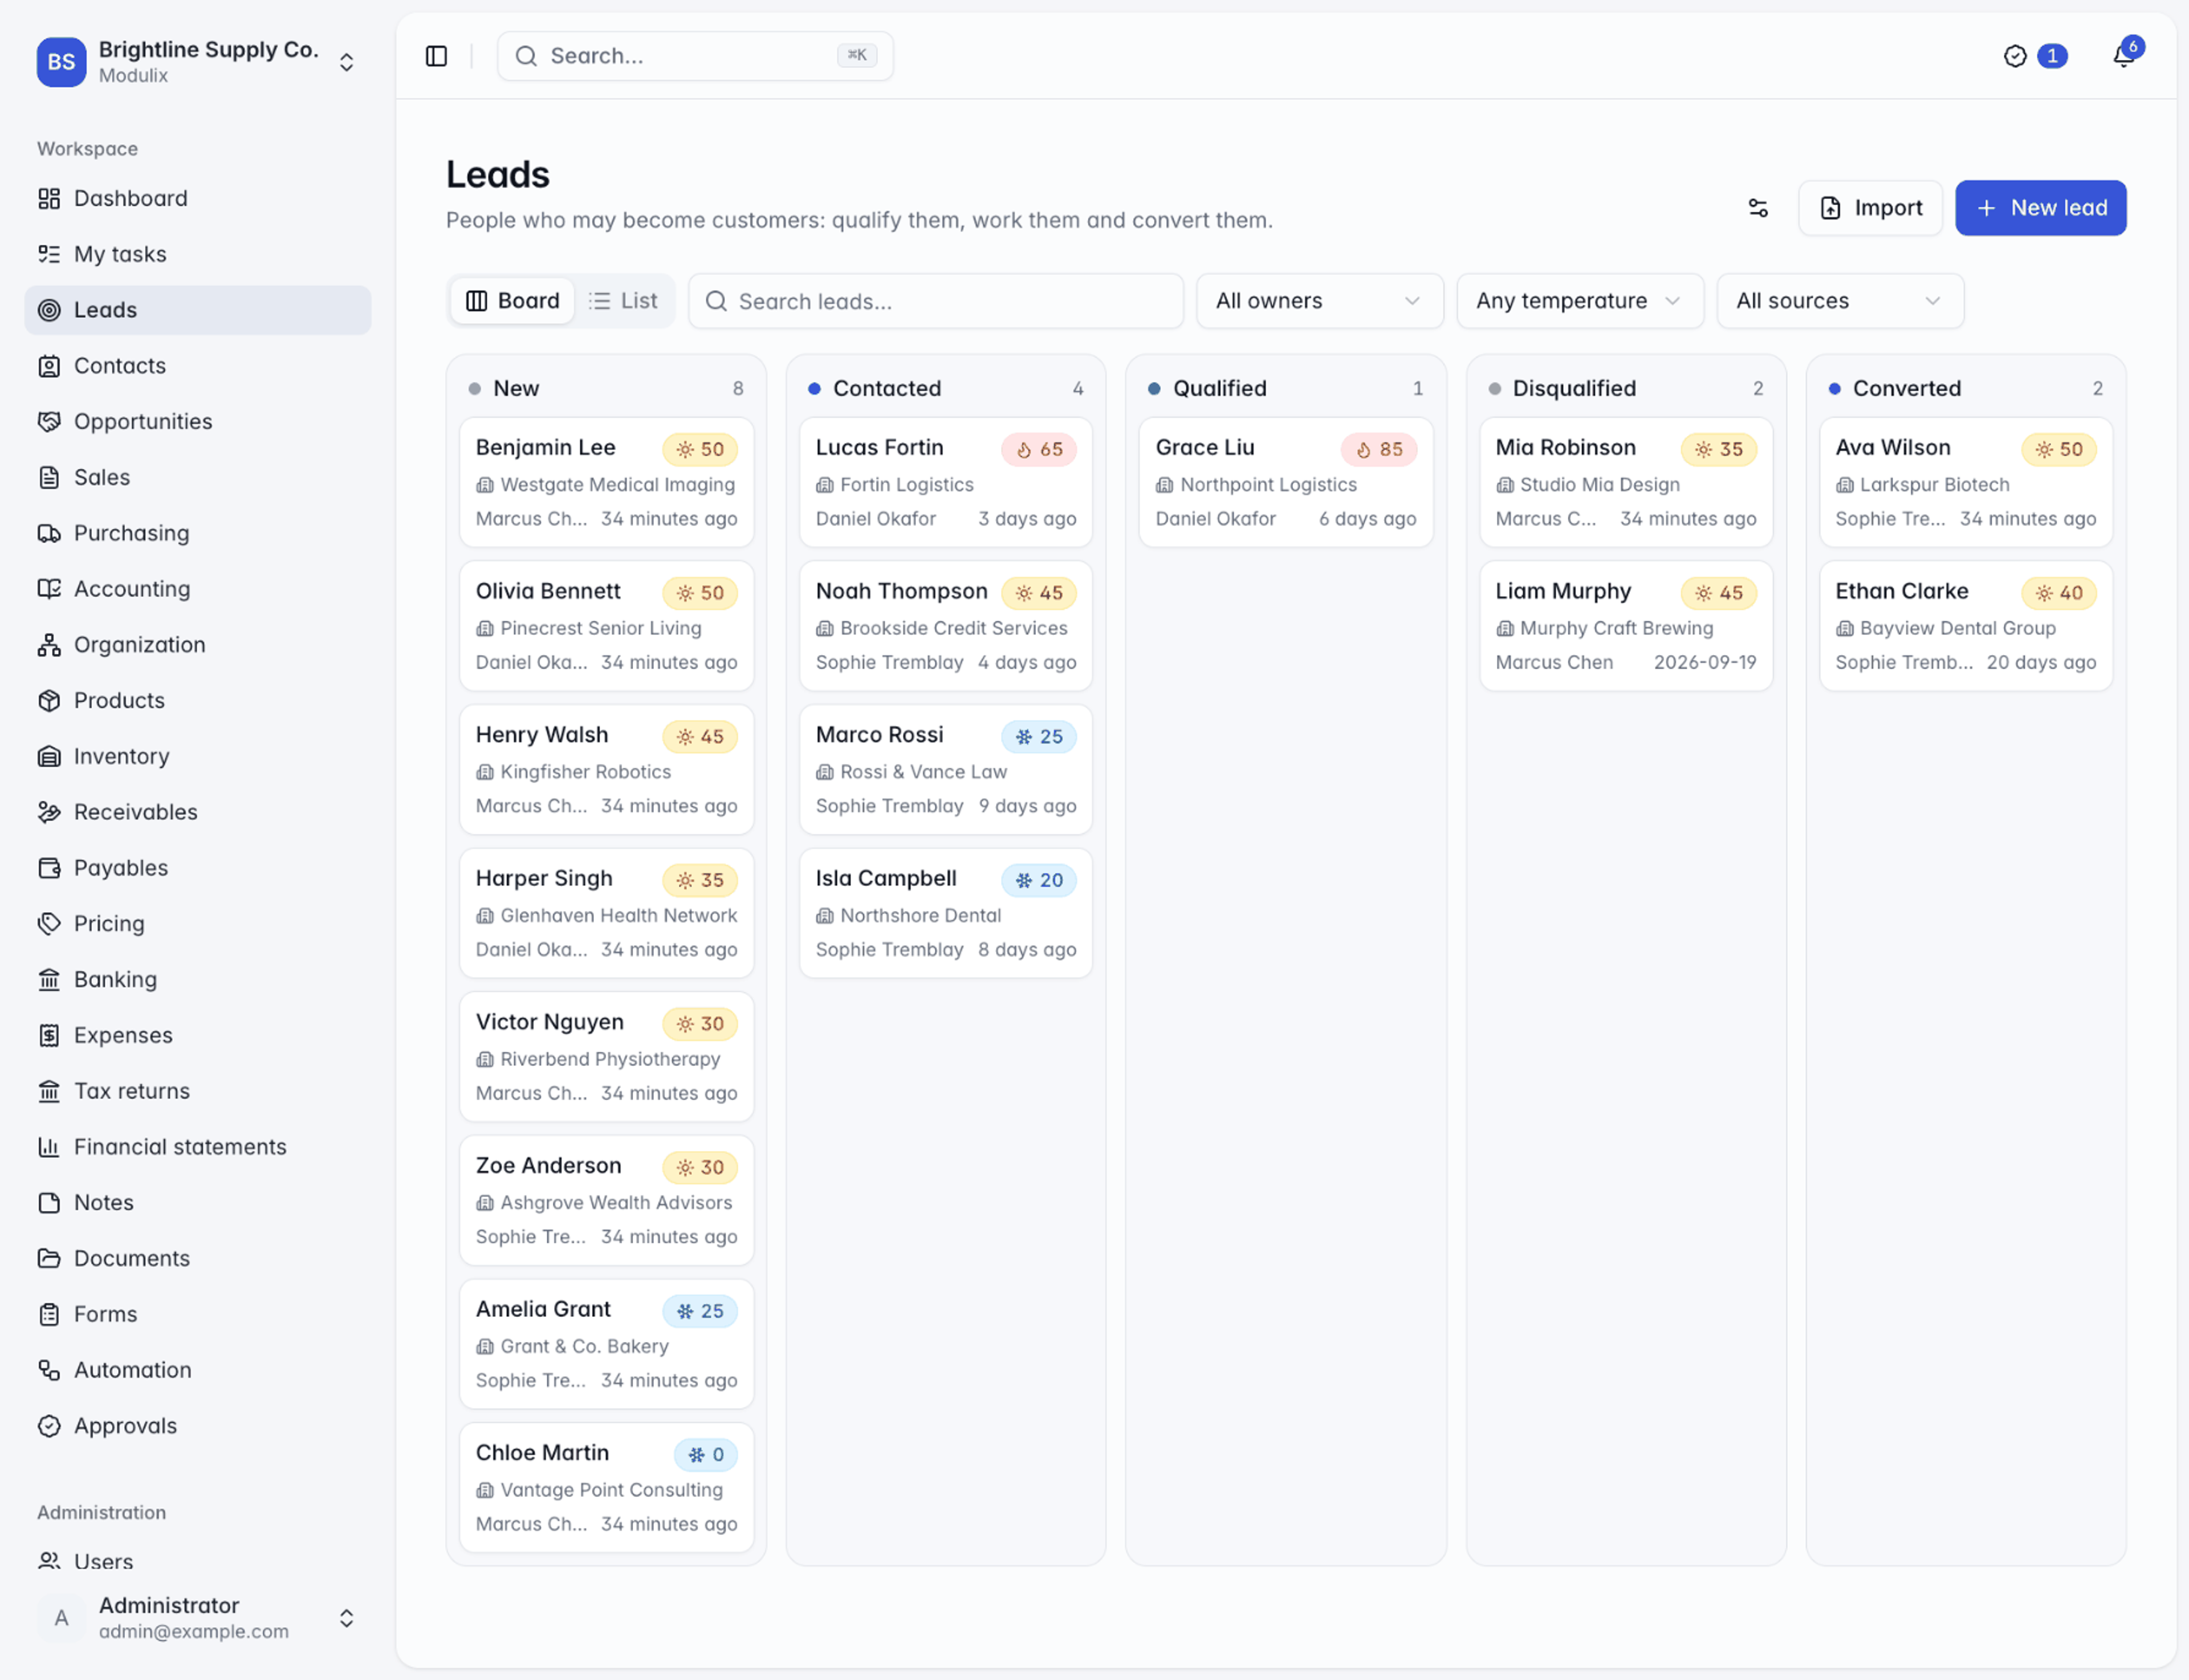Open the Documents section
This screenshot has height=1680, width=2189.
[198, 1258]
